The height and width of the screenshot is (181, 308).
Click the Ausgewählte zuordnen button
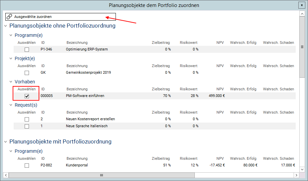click(x=33, y=17)
